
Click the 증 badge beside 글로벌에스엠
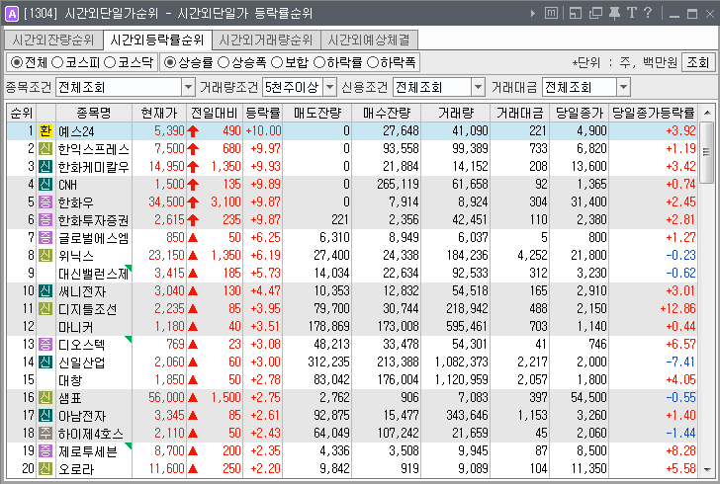(x=45, y=238)
